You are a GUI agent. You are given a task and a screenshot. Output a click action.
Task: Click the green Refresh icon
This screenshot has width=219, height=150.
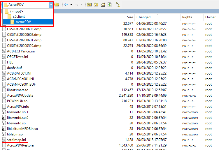tap(110, 5)
